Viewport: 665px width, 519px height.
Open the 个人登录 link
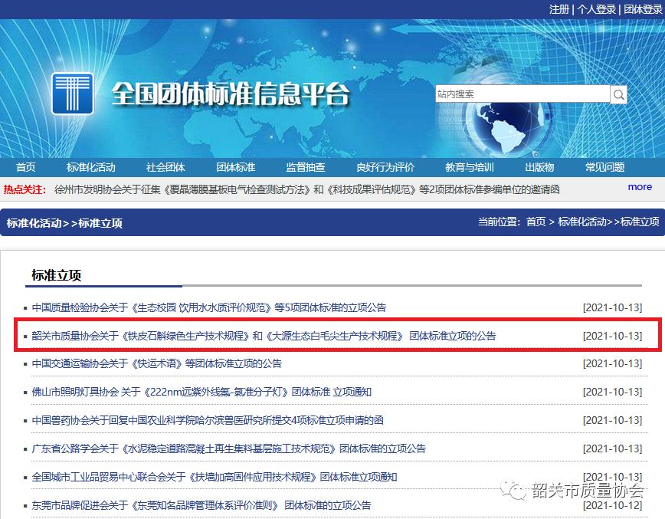[596, 9]
